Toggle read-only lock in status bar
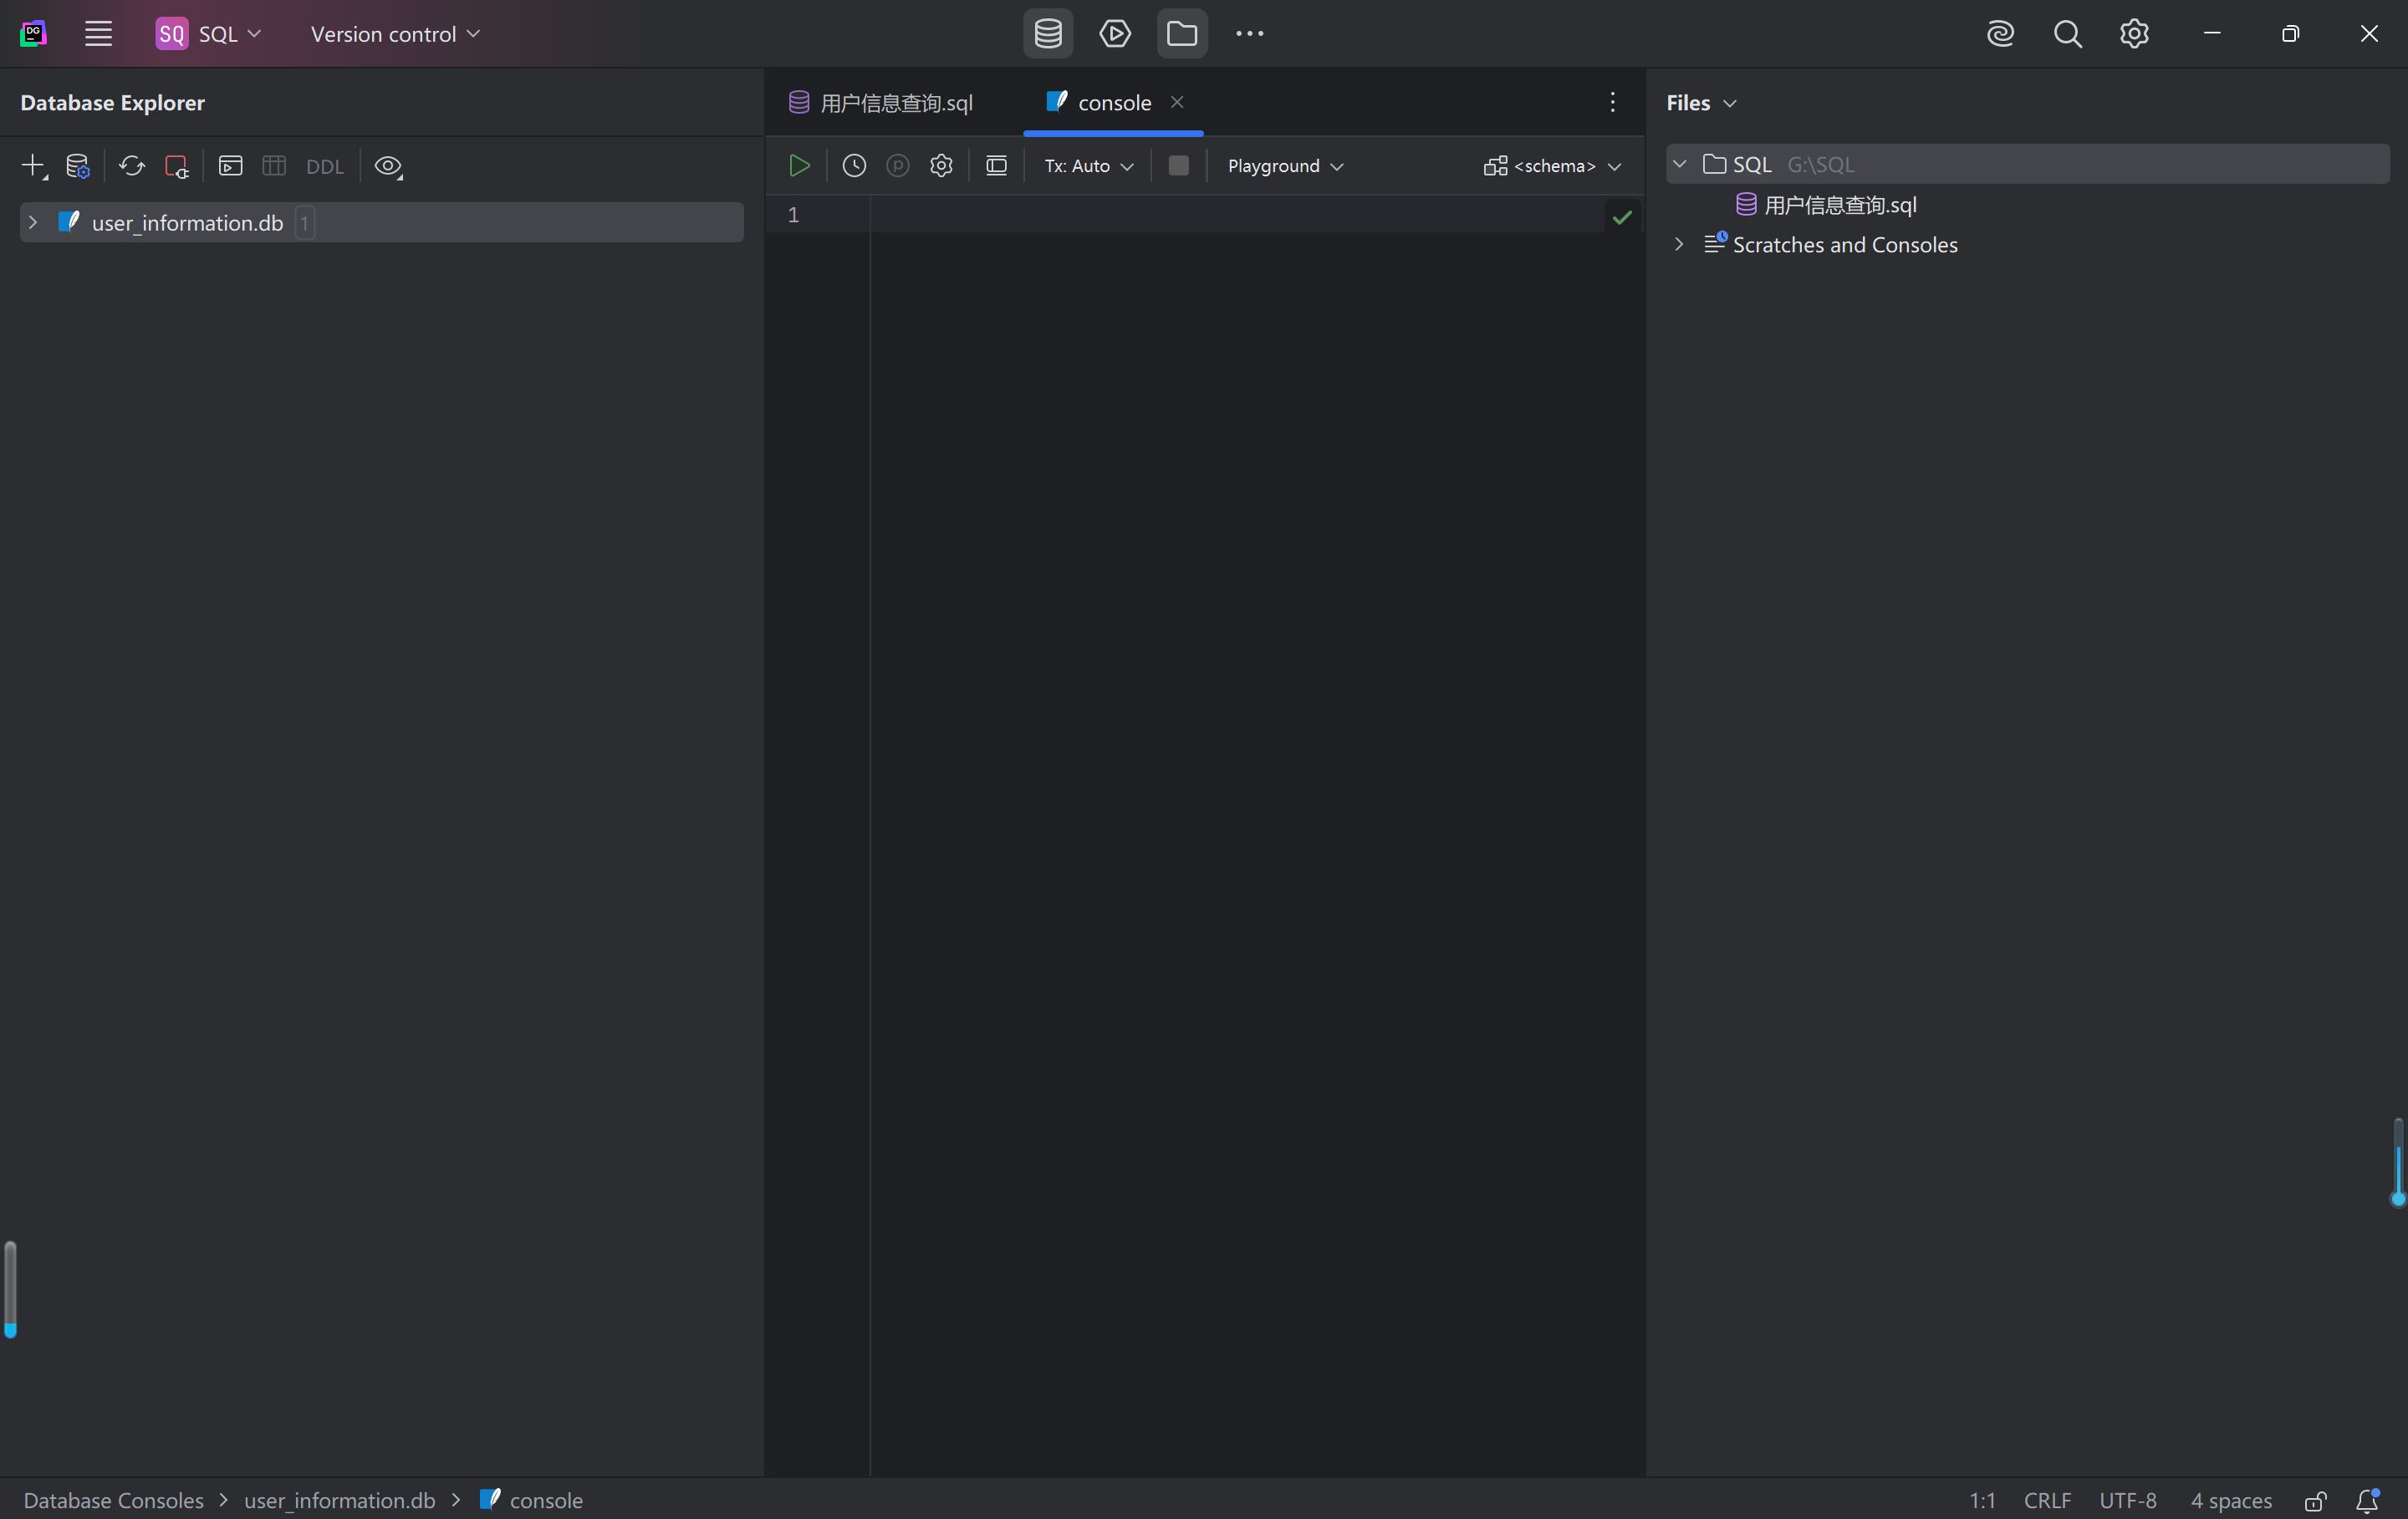Image resolution: width=2408 pixels, height=1519 pixels. (x=2315, y=1500)
